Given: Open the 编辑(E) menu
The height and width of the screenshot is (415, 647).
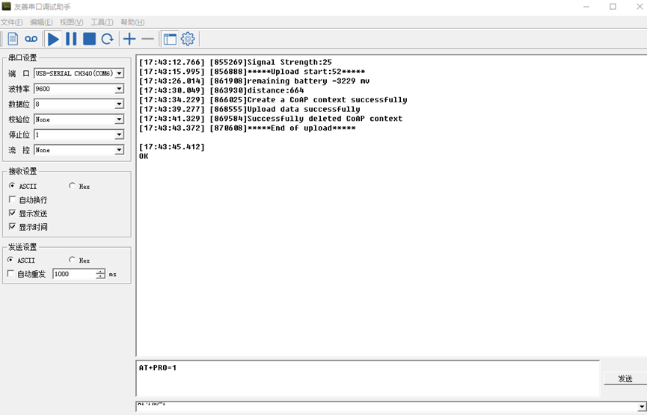Looking at the screenshot, I should pos(41,22).
